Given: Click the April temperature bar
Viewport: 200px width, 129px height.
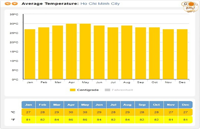Looking at the screenshot, I should (71, 52).
